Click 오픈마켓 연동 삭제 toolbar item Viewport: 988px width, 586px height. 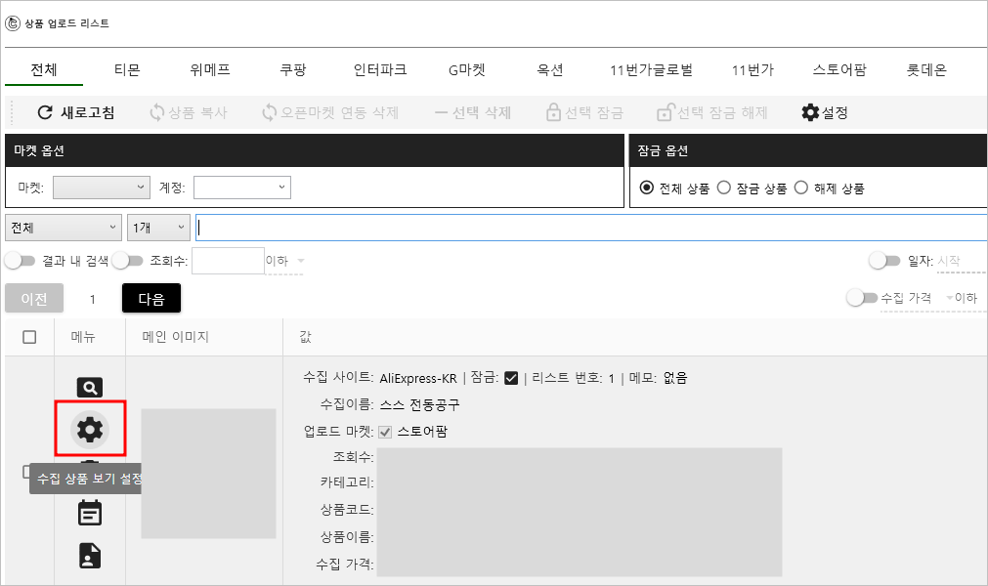point(330,112)
